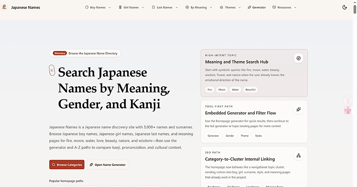Viewport: 357px width, 187px height.
Task: Open the Girl Names menu
Action: 131,7
